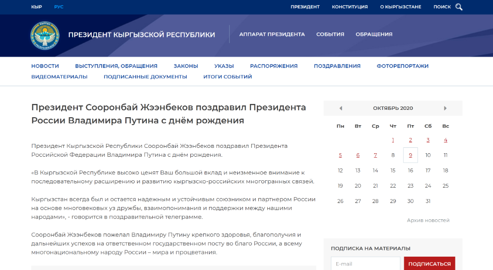Viewport: 493px width, 270px height.
Task: Open calendar date 4
Action: (x=446, y=140)
